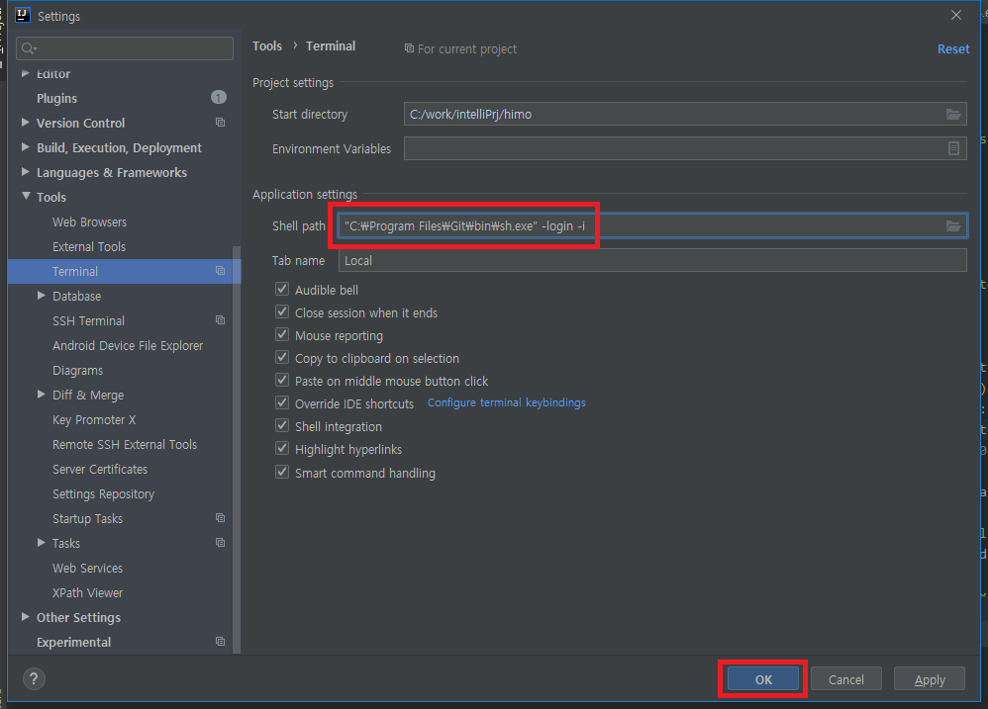Click the help question mark button
This screenshot has width=988, height=709.
[34, 678]
